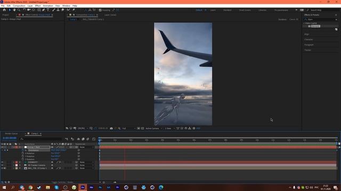
Task: Click the Search Help input field
Action: (x=323, y=10)
